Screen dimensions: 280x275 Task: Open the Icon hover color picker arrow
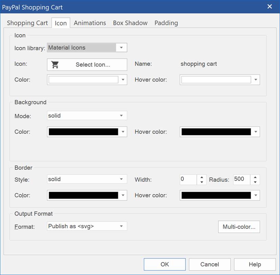[256, 80]
